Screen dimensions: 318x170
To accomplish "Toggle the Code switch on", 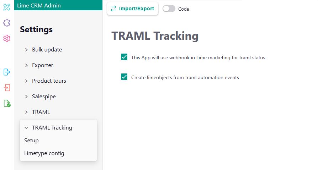I will click(169, 9).
